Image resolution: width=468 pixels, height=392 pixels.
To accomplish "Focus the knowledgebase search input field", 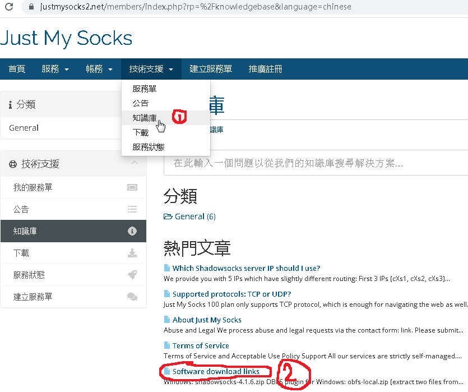I will coord(316,163).
